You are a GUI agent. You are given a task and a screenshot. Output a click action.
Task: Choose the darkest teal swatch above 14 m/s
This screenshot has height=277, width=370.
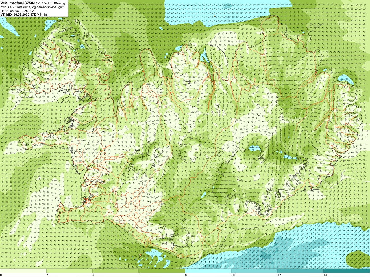coord(347,271)
